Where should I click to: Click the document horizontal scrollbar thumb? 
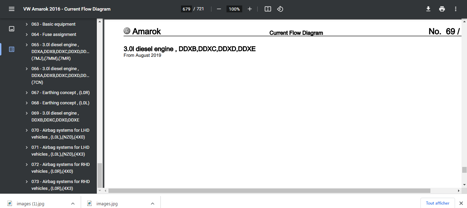coord(269,191)
